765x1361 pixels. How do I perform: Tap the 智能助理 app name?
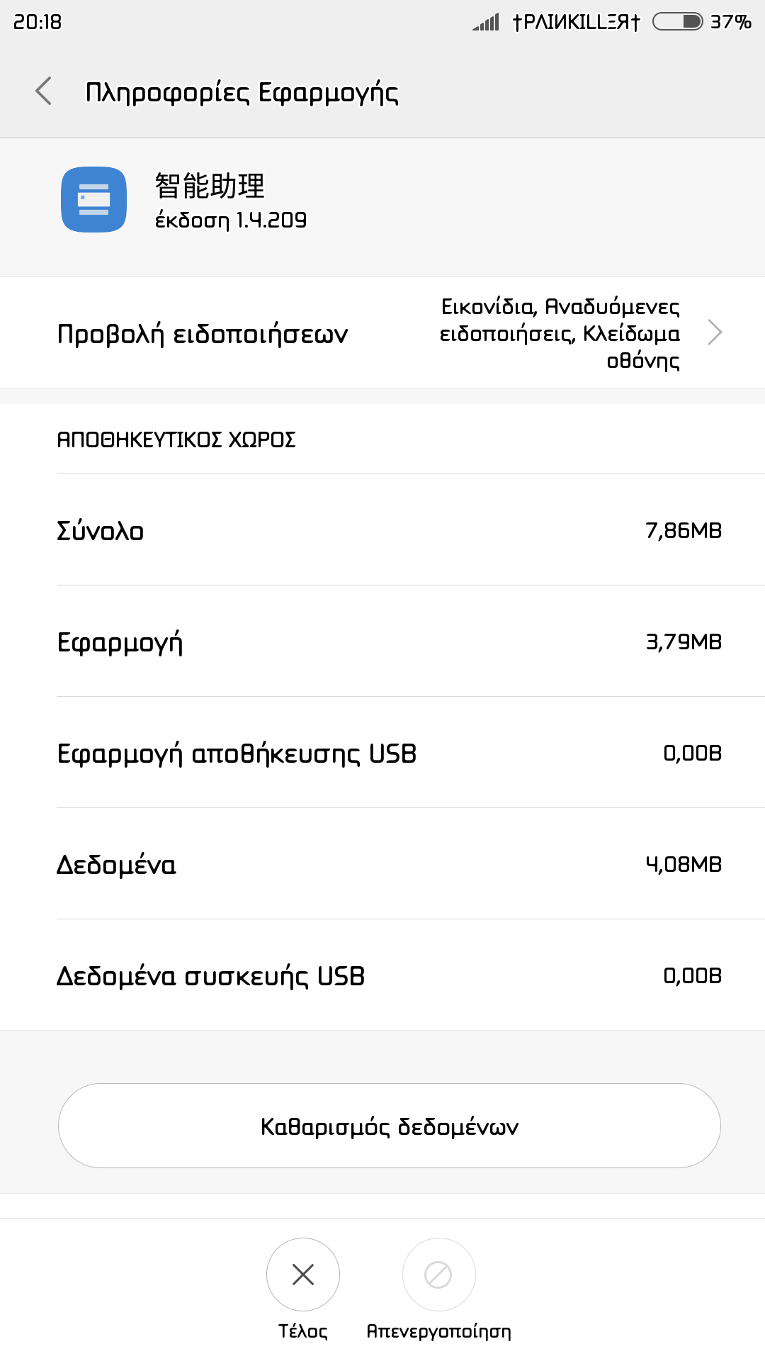(210, 186)
